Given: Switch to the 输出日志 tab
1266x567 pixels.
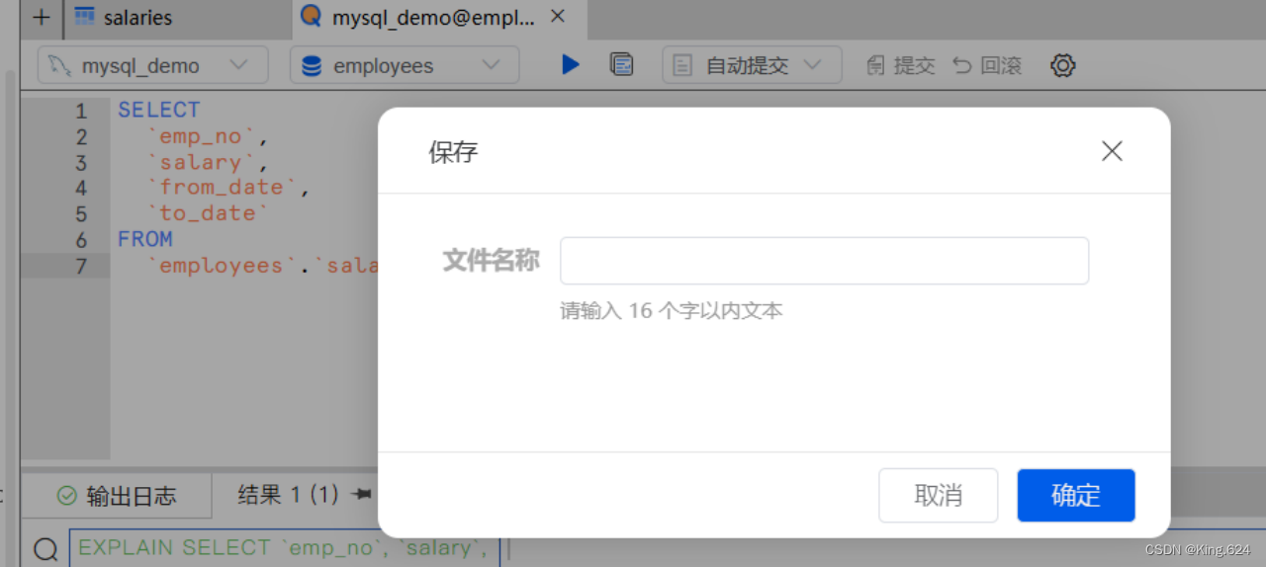Looking at the screenshot, I should 117,496.
